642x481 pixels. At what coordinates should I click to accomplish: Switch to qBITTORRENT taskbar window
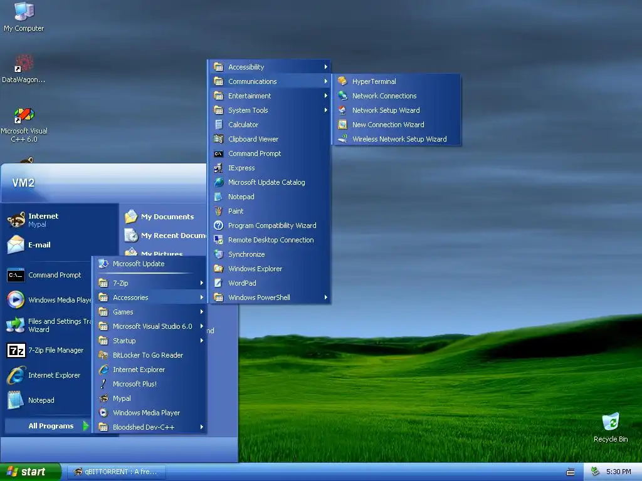click(116, 472)
